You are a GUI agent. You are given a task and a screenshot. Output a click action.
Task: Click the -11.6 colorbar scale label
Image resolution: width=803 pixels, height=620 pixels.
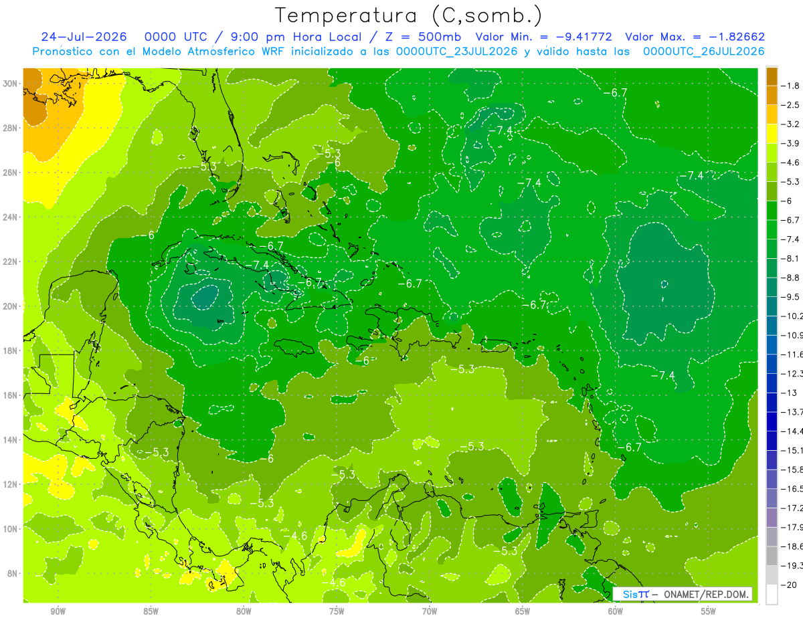click(x=792, y=354)
